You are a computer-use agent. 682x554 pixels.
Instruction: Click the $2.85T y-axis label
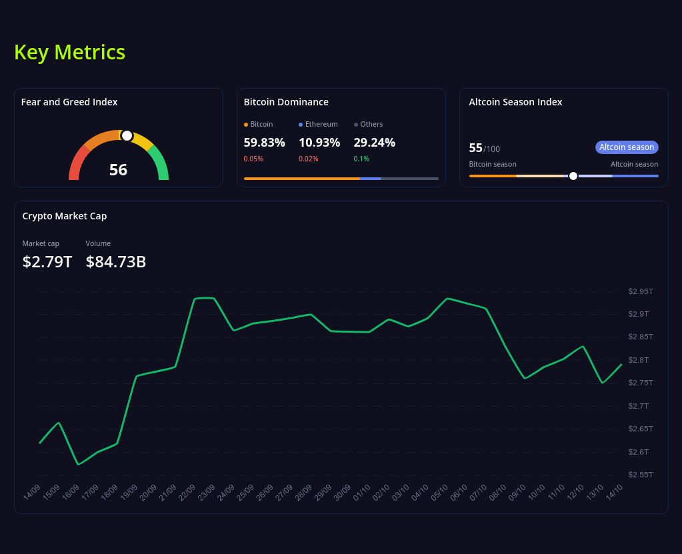pos(640,337)
